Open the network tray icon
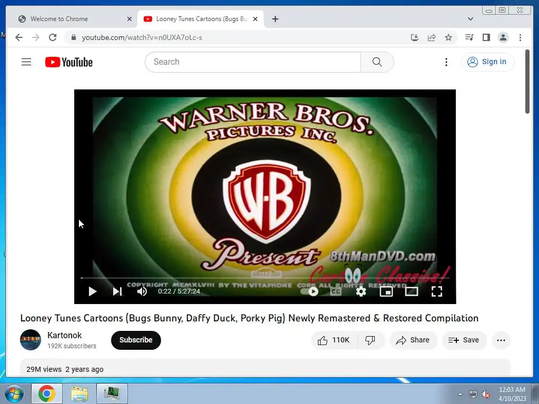539x404 pixels. (x=473, y=394)
